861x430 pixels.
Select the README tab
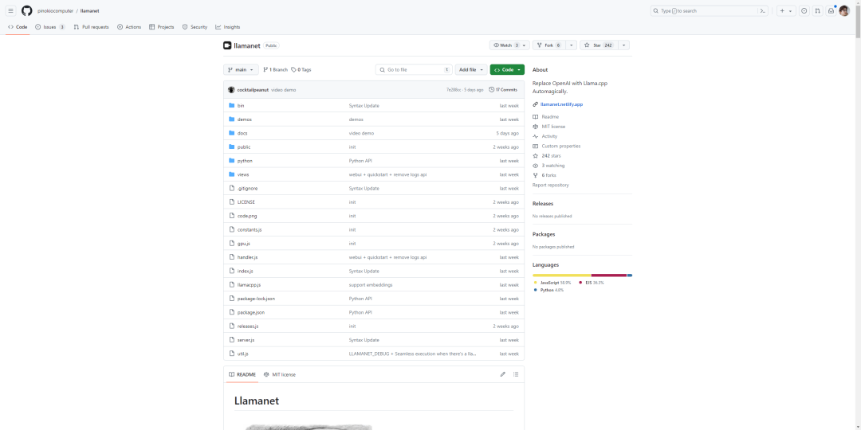tap(242, 374)
